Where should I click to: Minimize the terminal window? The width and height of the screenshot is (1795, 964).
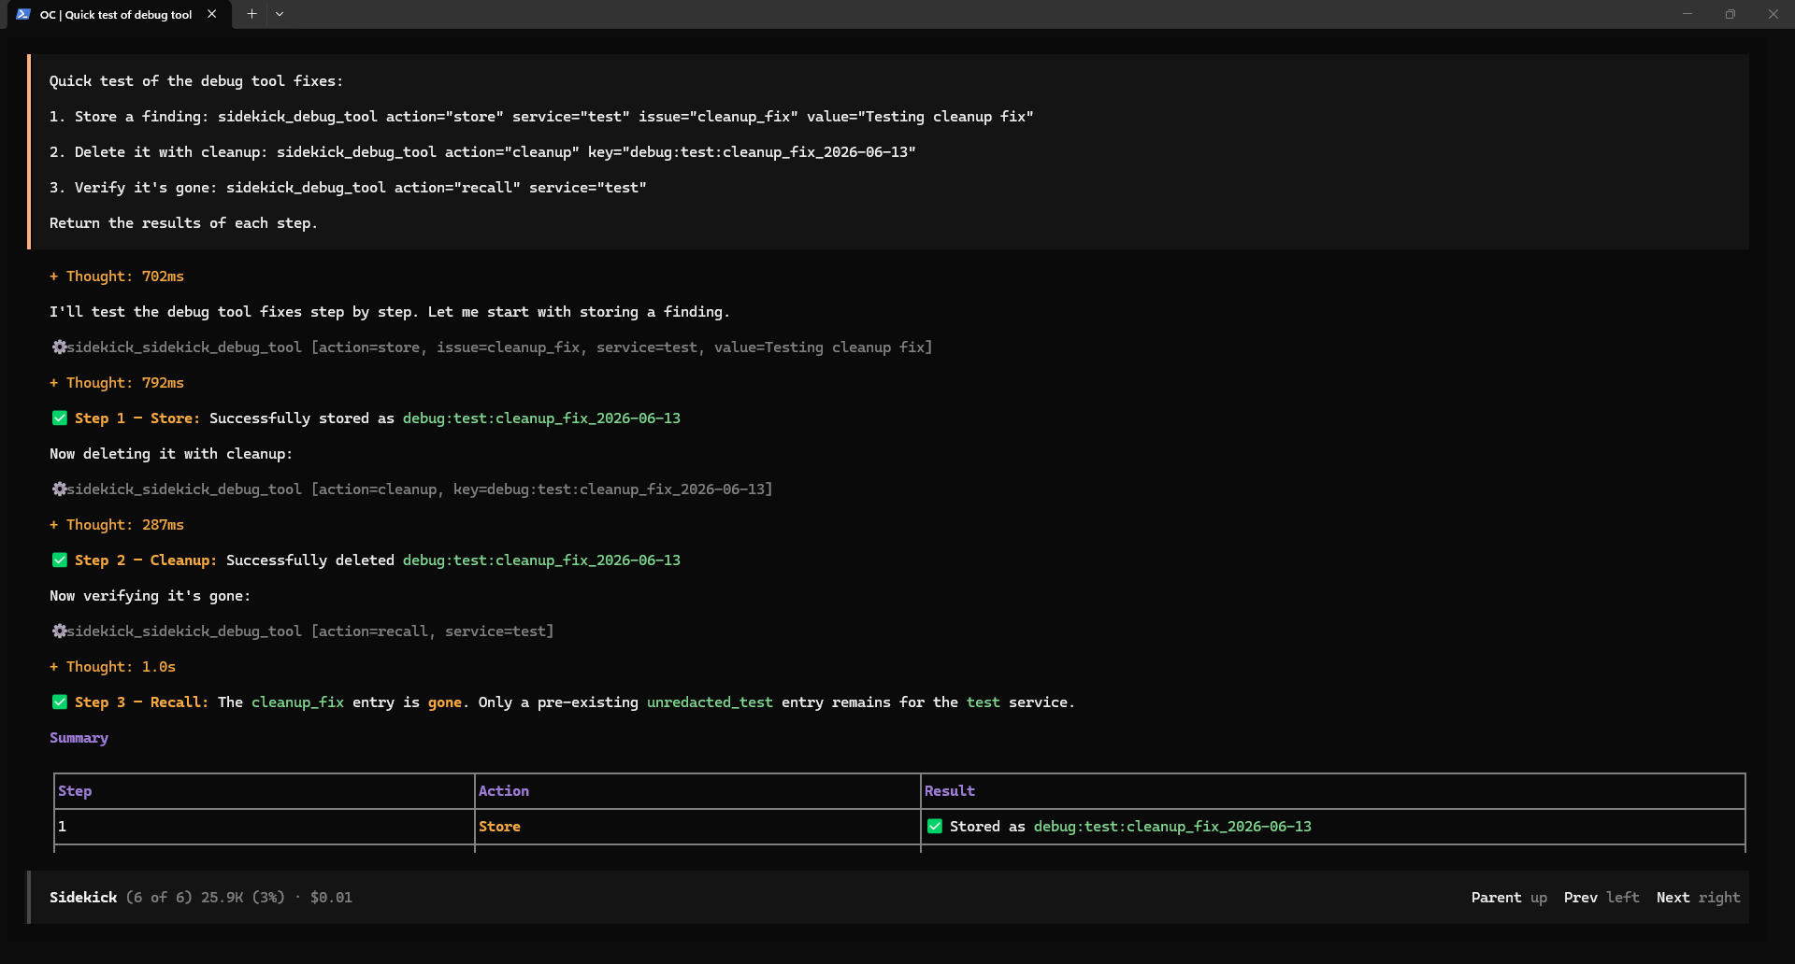[1687, 14]
